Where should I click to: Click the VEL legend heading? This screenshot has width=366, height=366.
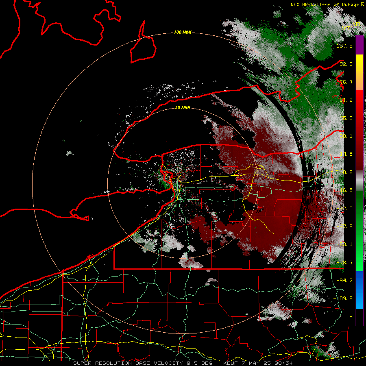[x=357, y=24]
